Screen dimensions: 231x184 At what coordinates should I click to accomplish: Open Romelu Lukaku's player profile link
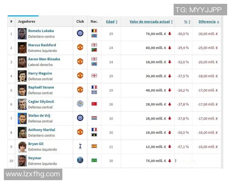tap(41, 31)
